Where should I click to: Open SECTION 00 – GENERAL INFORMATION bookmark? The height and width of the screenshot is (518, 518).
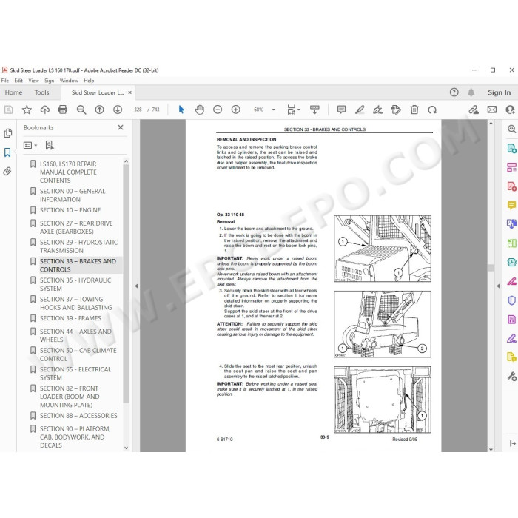[x=73, y=195]
